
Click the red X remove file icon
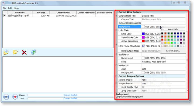point(24,52)
